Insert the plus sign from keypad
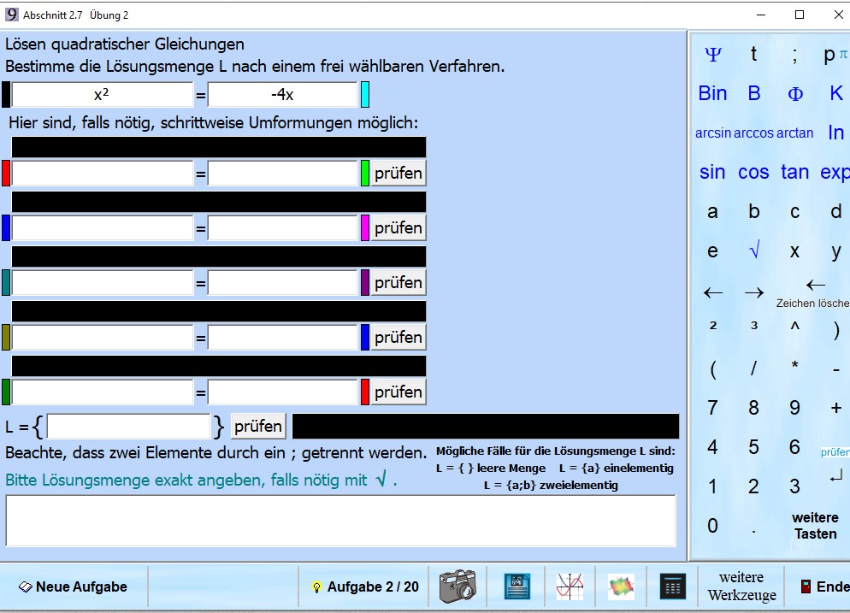Image resolution: width=850 pixels, height=613 pixels. [x=836, y=408]
